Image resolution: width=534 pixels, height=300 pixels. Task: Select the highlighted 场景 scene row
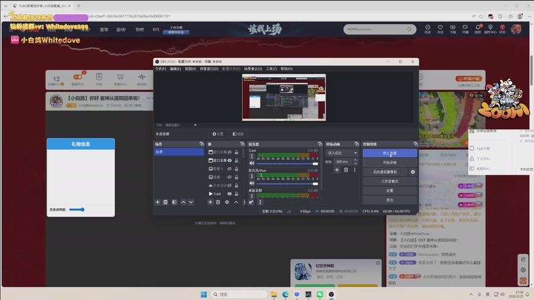point(179,152)
